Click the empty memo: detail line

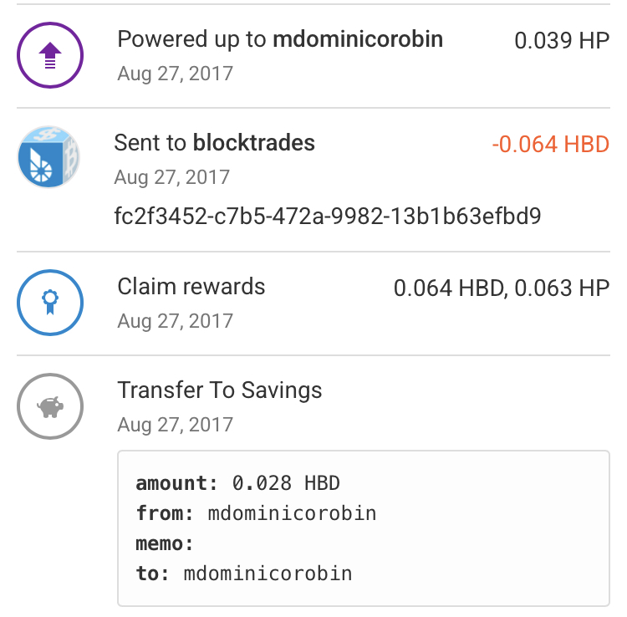165,543
